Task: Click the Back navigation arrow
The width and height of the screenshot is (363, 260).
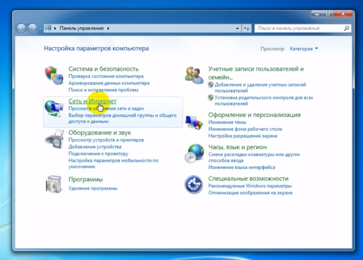Action: [21, 29]
